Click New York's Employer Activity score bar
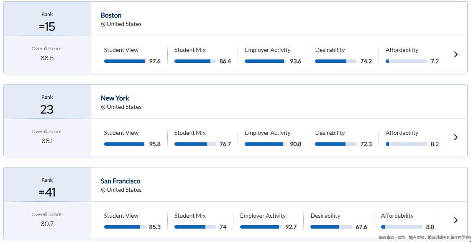The width and height of the screenshot is (471, 242). (265, 144)
